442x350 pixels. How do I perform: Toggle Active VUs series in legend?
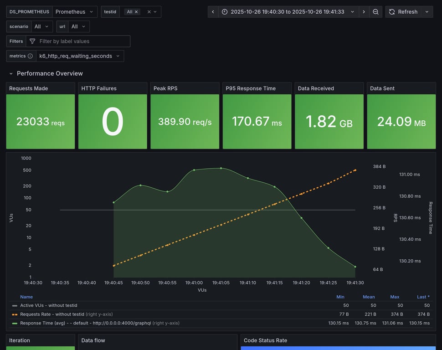click(48, 305)
